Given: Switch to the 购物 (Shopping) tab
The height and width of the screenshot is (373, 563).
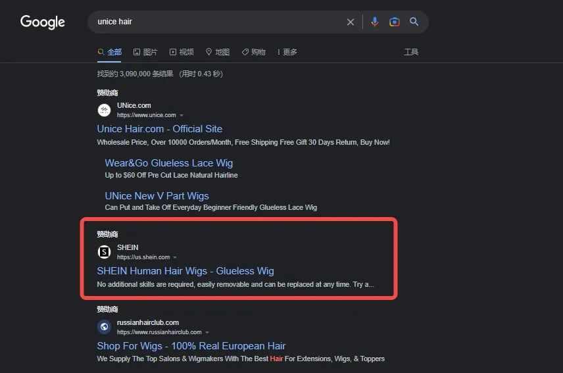Looking at the screenshot, I should click(253, 52).
